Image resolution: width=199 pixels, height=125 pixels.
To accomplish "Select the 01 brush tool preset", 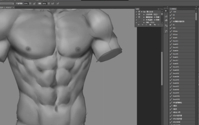I will [174, 25].
